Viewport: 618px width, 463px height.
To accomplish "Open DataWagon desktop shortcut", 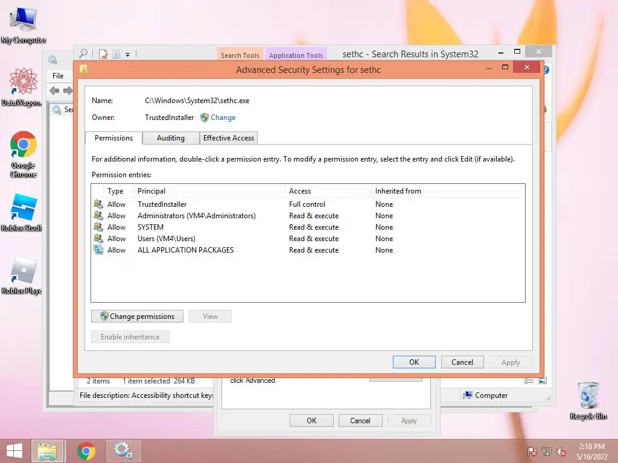I will tap(22, 87).
